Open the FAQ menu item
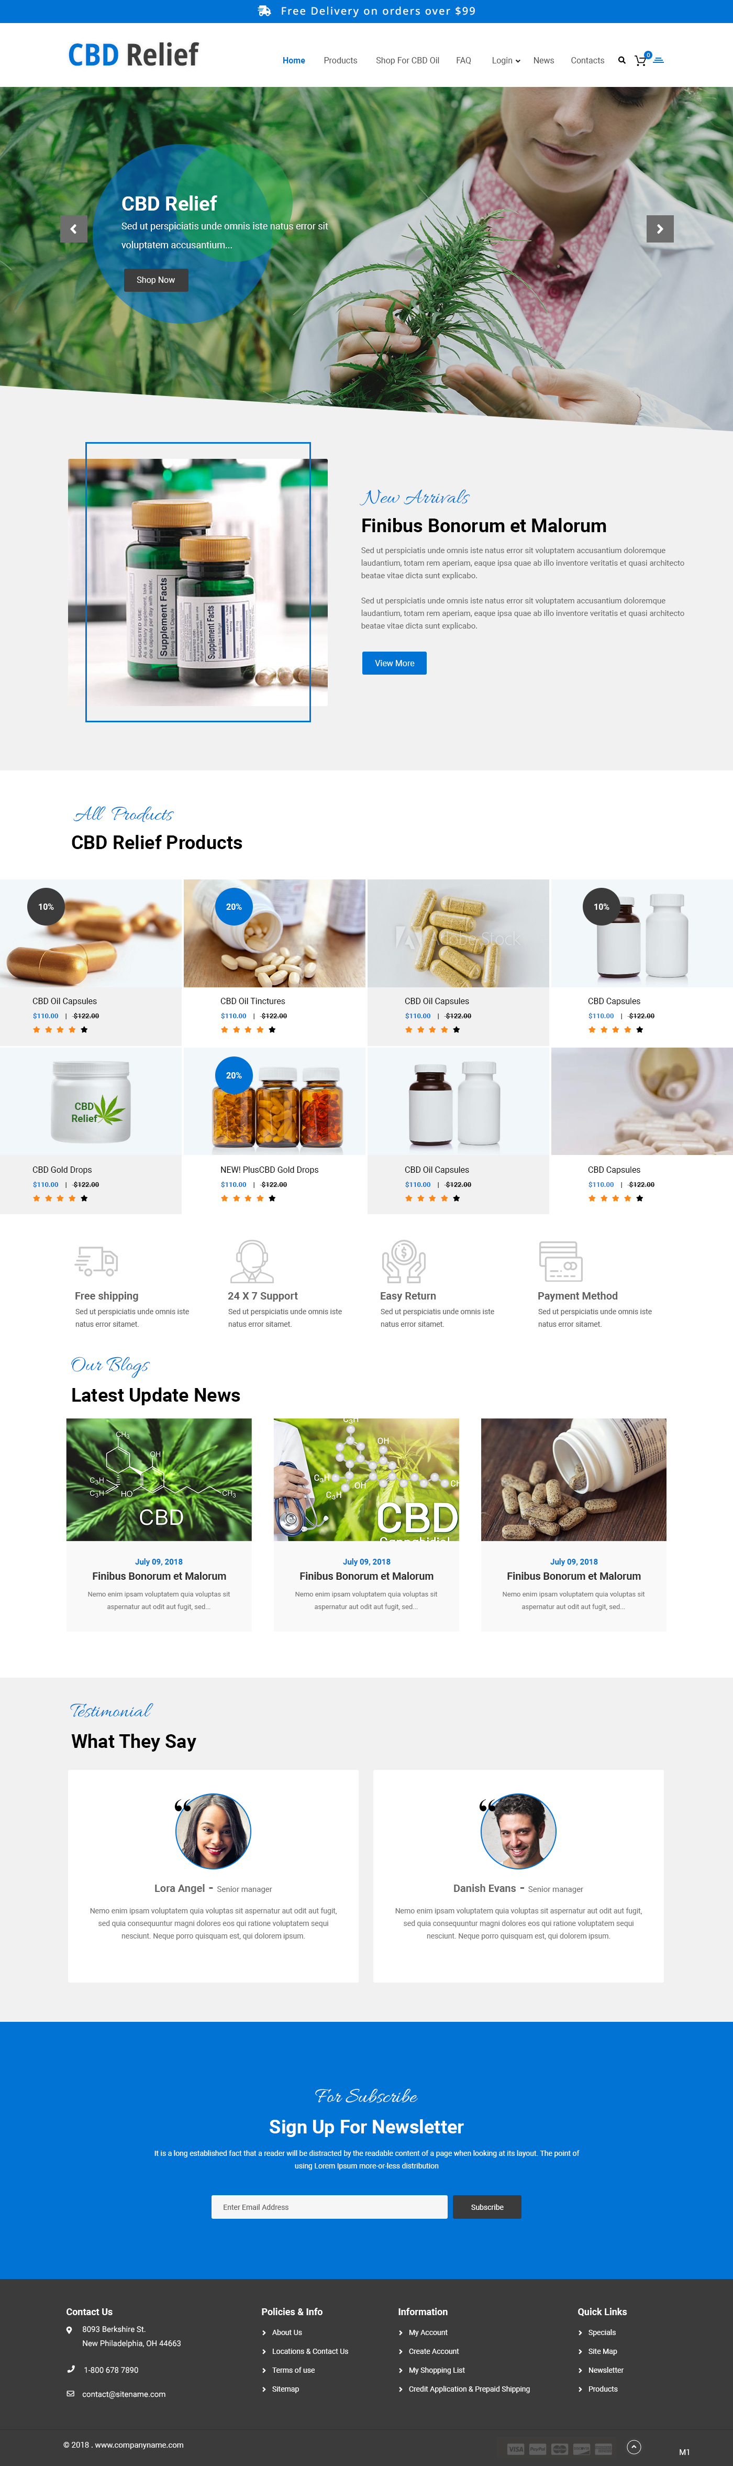The width and height of the screenshot is (733, 2466). (463, 60)
